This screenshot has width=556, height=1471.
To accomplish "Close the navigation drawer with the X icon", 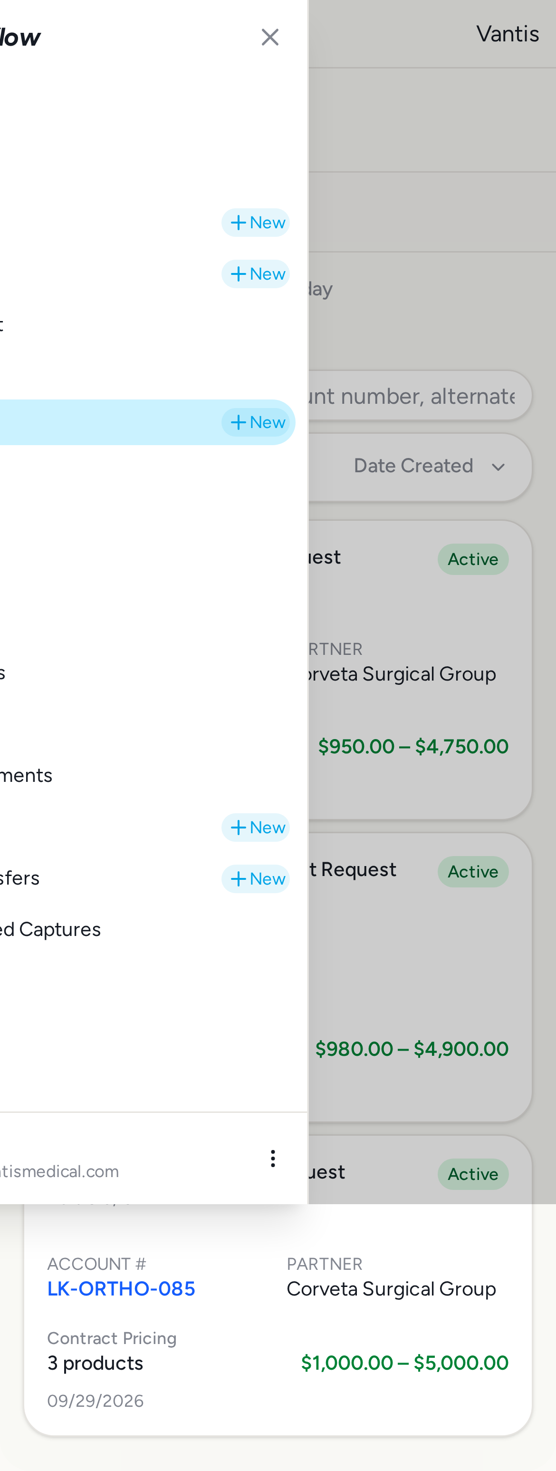I will pyautogui.click(x=269, y=38).
